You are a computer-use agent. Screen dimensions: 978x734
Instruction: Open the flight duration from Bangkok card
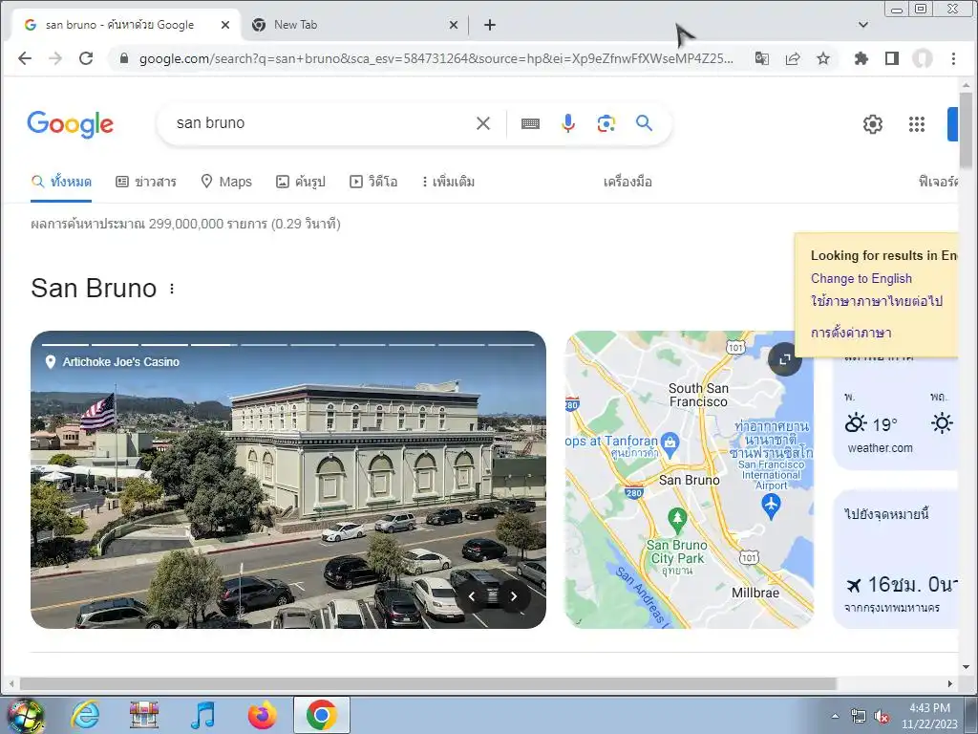click(896, 558)
